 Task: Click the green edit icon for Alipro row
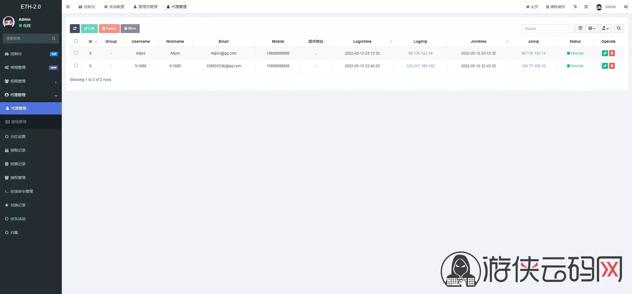[x=605, y=53]
